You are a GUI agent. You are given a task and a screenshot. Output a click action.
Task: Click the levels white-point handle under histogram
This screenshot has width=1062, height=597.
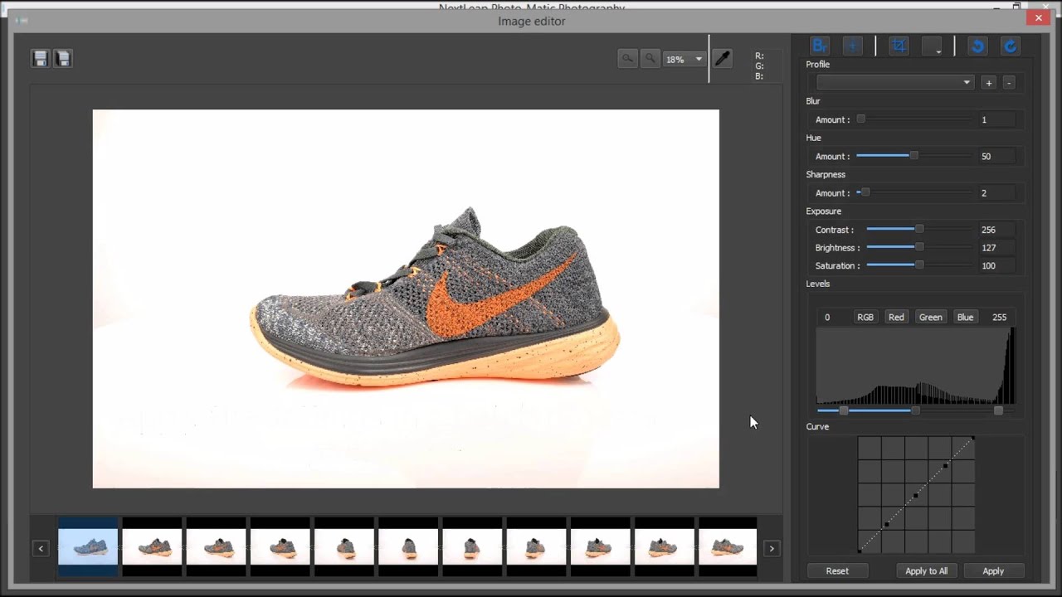(x=998, y=410)
